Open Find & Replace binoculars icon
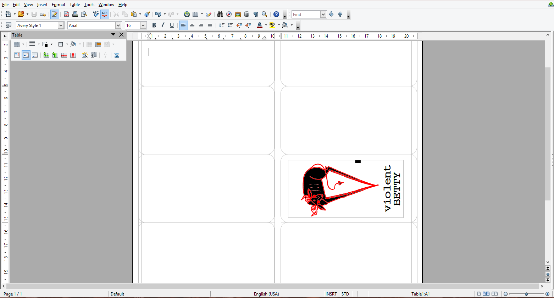The width and height of the screenshot is (554, 298). pos(220,14)
